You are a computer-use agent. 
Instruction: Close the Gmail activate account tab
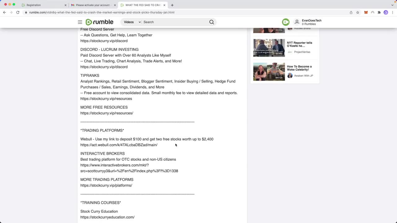(115, 5)
